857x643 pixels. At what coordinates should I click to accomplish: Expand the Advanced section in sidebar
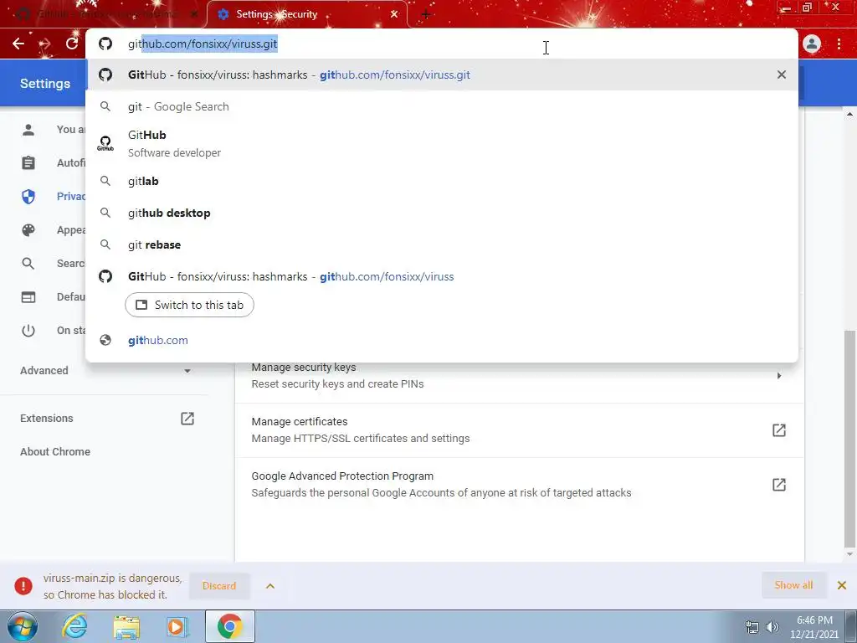click(x=105, y=371)
